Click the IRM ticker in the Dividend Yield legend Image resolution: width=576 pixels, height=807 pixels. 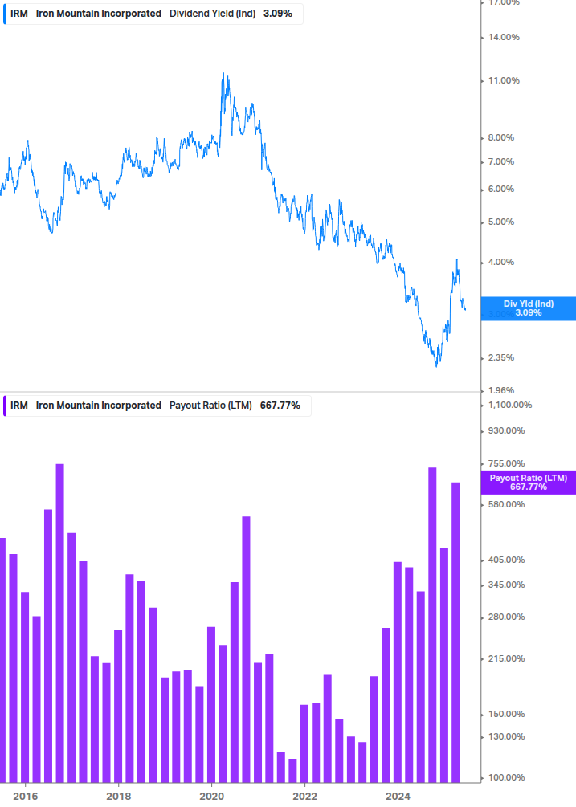[x=19, y=14]
